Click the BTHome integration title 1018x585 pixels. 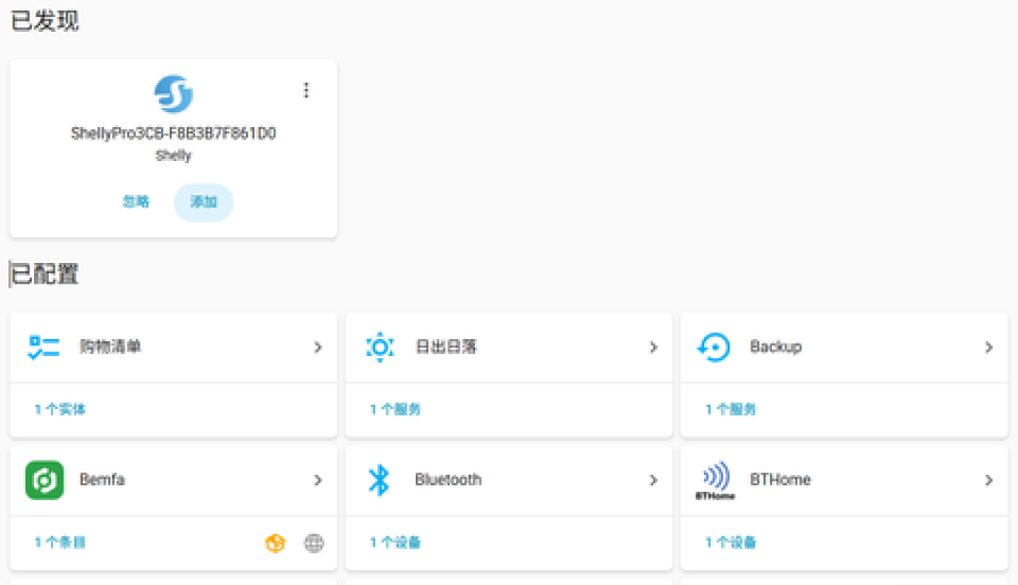pyautogui.click(x=780, y=479)
